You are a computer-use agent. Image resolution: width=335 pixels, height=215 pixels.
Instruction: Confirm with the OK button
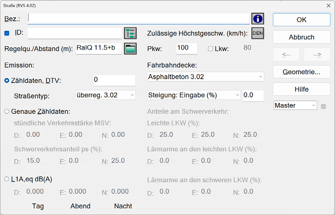tap(301, 20)
